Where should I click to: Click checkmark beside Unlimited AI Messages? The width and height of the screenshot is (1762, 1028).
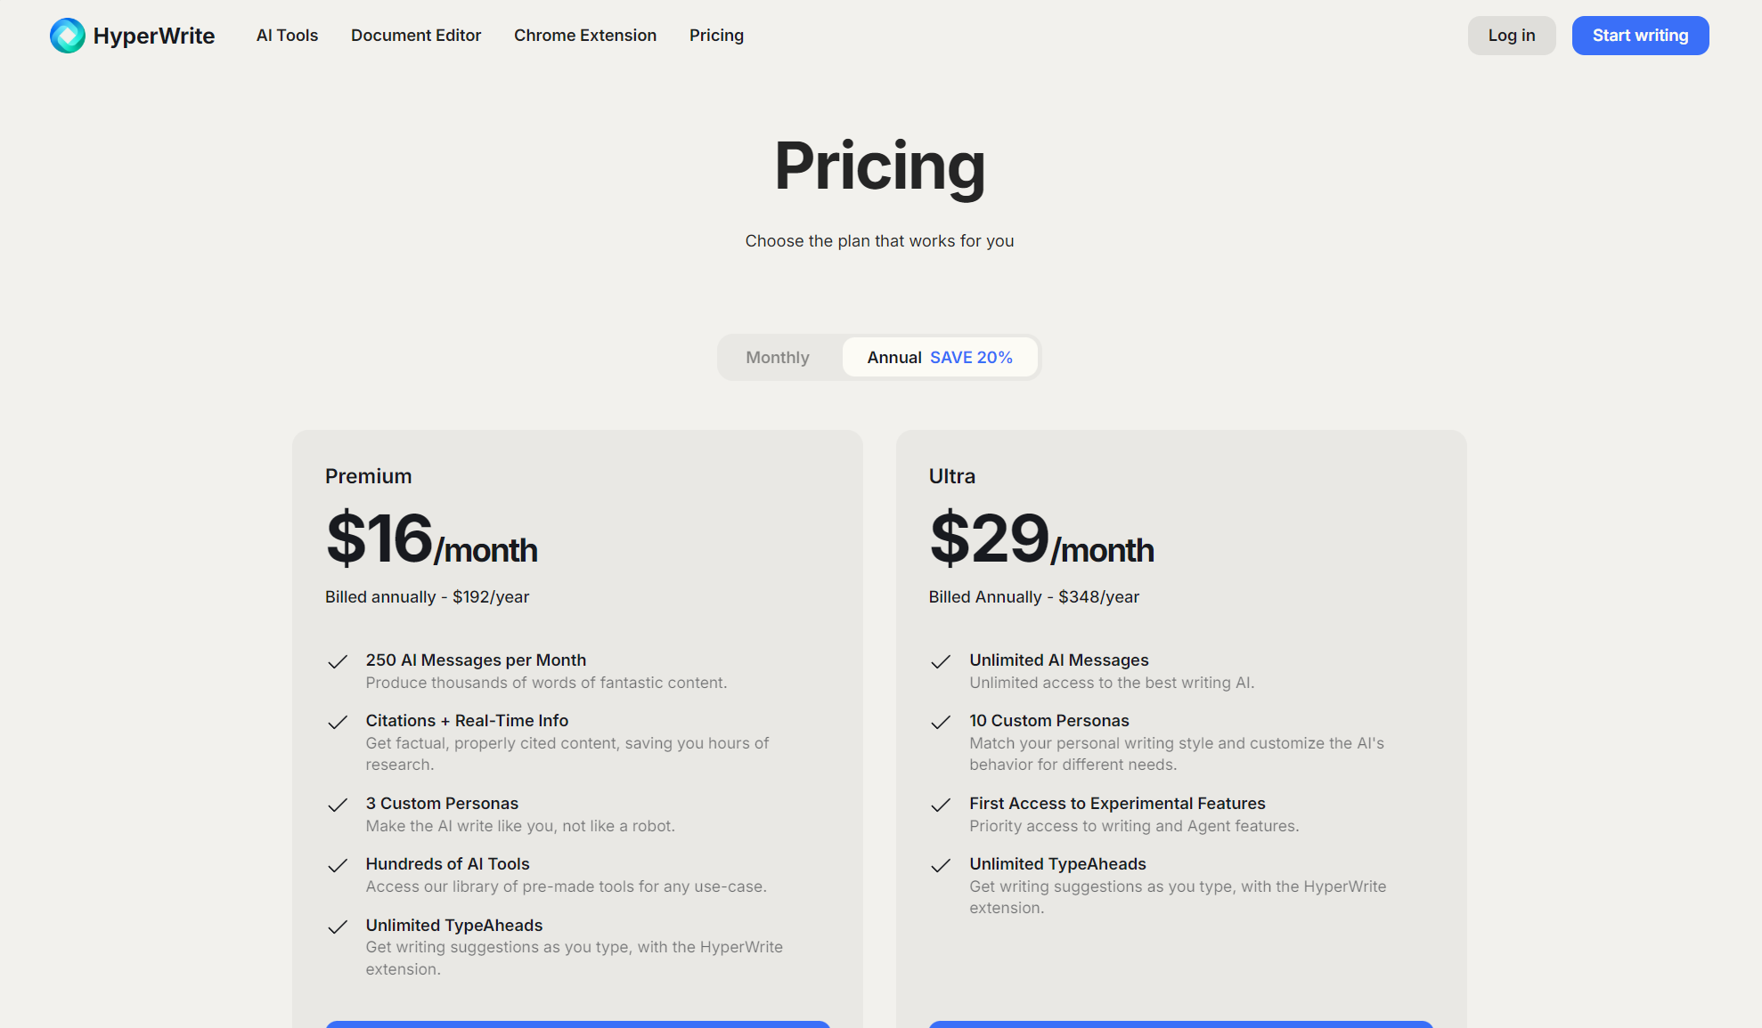click(941, 661)
